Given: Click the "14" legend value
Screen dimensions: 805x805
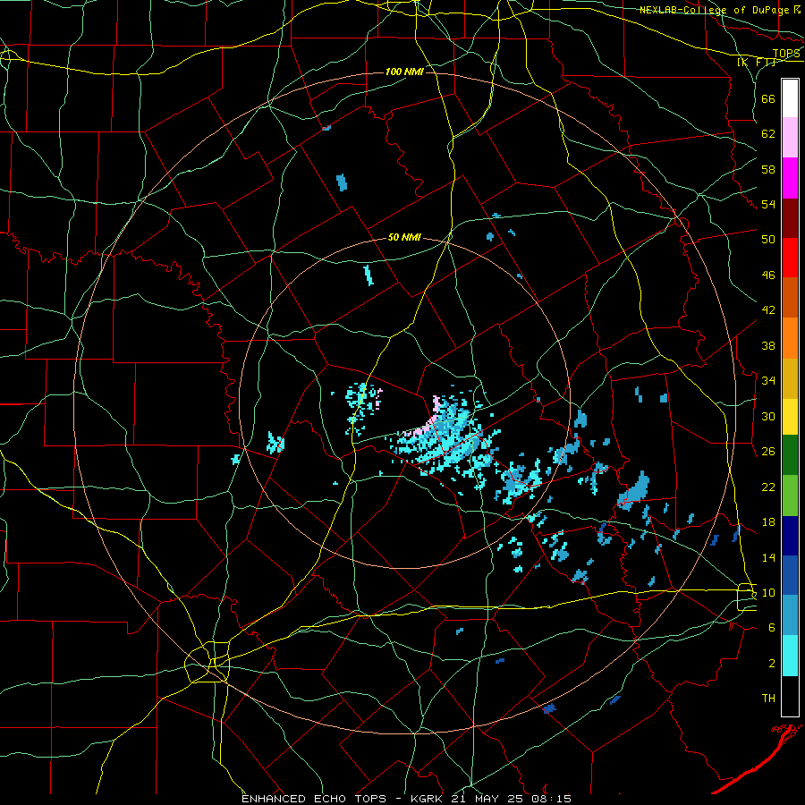Looking at the screenshot, I should (768, 557).
